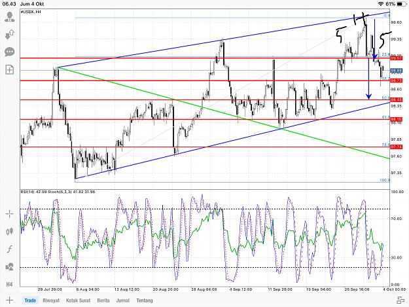
Task: Switch to the Trade tab
Action: click(x=30, y=300)
